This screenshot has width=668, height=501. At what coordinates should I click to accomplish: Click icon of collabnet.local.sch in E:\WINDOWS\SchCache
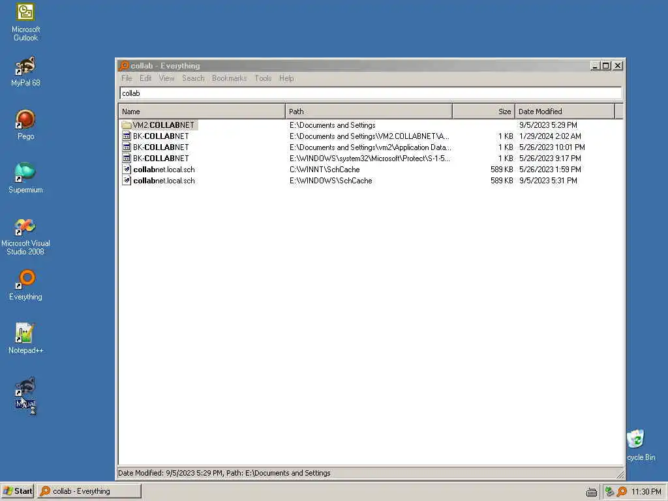point(127,180)
